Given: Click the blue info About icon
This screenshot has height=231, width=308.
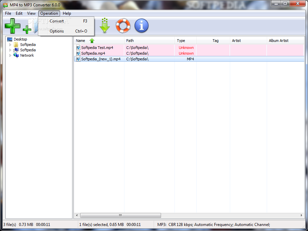Looking at the screenshot, I should [142, 26].
